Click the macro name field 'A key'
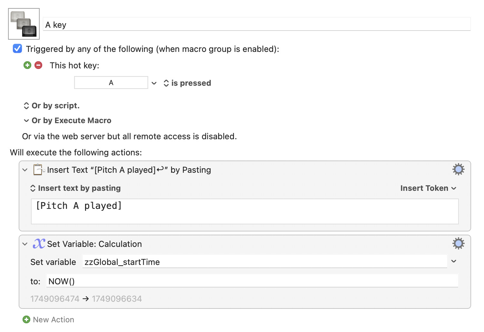This screenshot has width=484, height=332. pyautogui.click(x=257, y=24)
